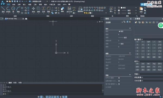
Task: Select the Line (直线) drawing tool
Action: point(3,9)
